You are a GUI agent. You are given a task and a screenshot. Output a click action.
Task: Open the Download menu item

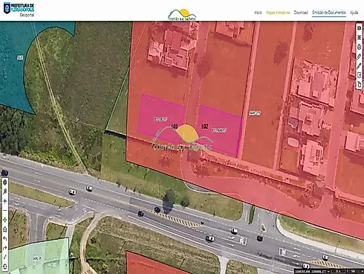click(x=301, y=13)
